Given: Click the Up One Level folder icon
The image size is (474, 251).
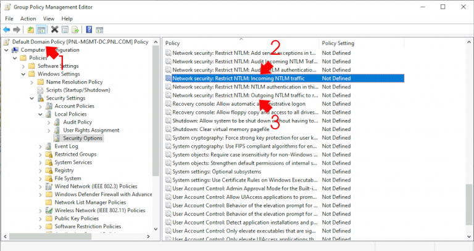Looking at the screenshot, I should click(31, 29).
